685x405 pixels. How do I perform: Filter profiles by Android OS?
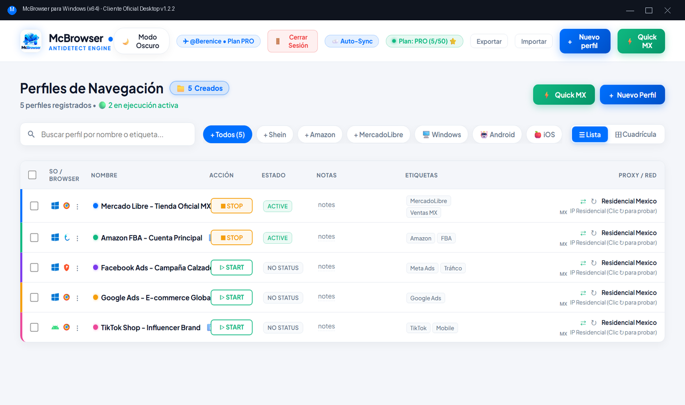497,135
